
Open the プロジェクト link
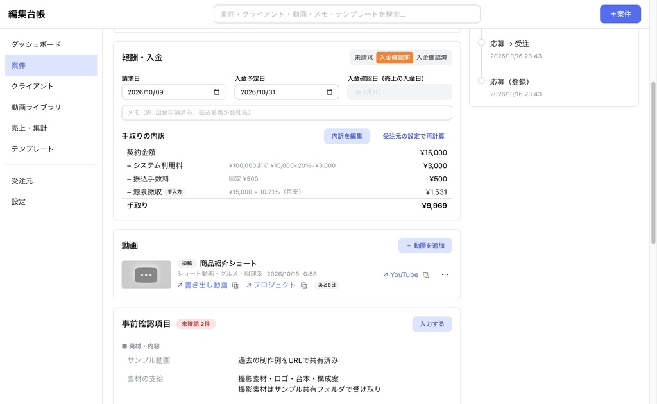coord(271,285)
